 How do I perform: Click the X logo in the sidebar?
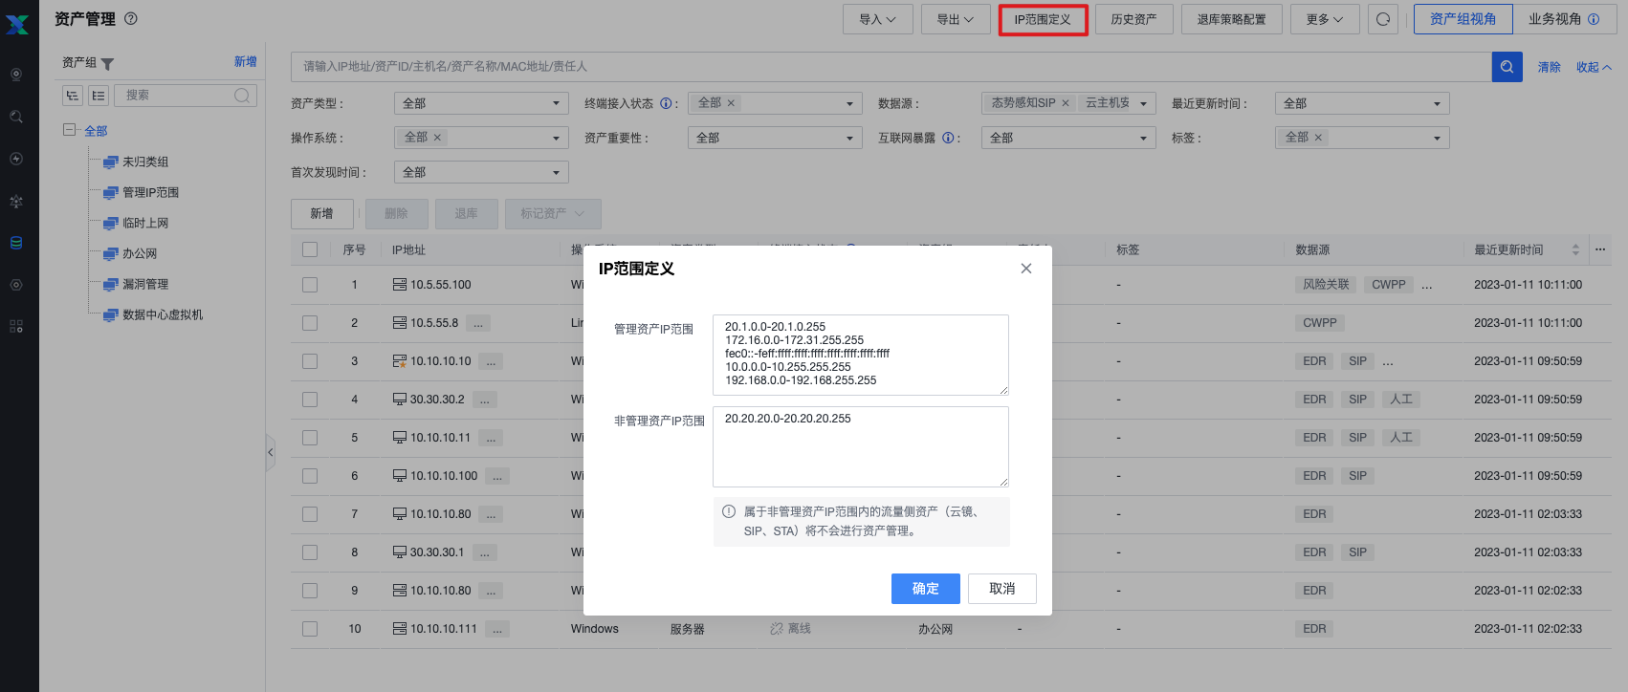point(17,23)
